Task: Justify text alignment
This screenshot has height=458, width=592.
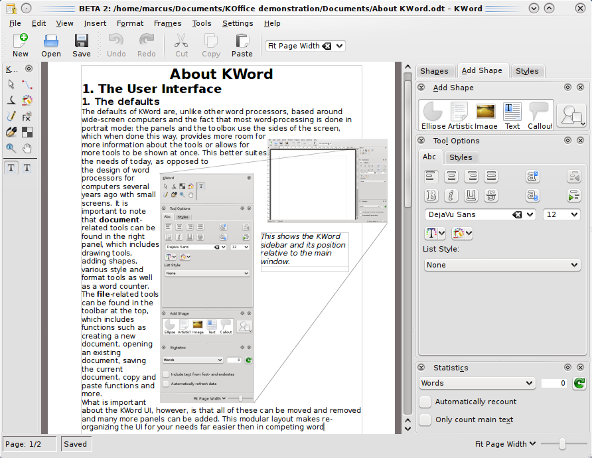Action: click(x=491, y=177)
